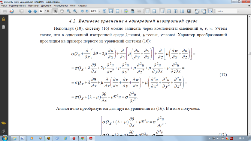
Task: Switch to Word taskbar button
Action: coord(23,138)
